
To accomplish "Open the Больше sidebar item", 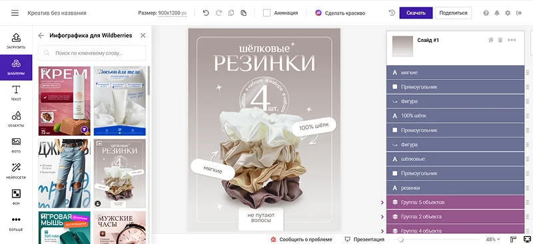I will [x=16, y=223].
